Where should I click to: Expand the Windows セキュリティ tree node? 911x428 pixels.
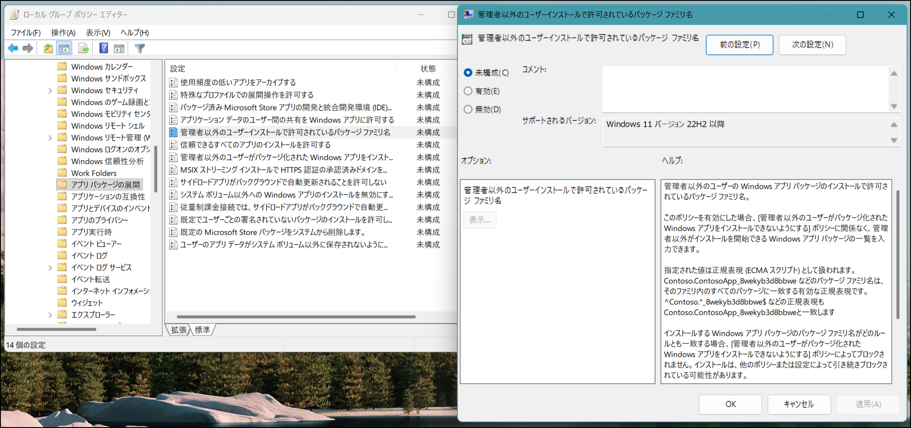(50, 91)
